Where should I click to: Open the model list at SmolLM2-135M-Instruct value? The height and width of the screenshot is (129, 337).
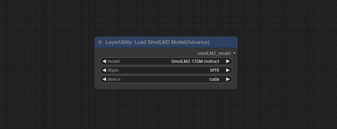tap(195, 61)
